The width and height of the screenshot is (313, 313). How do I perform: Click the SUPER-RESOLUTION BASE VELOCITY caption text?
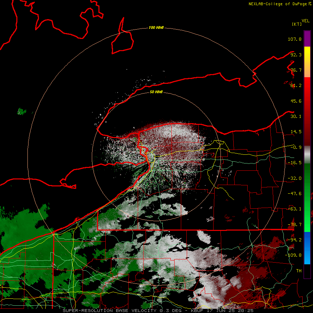(110, 311)
